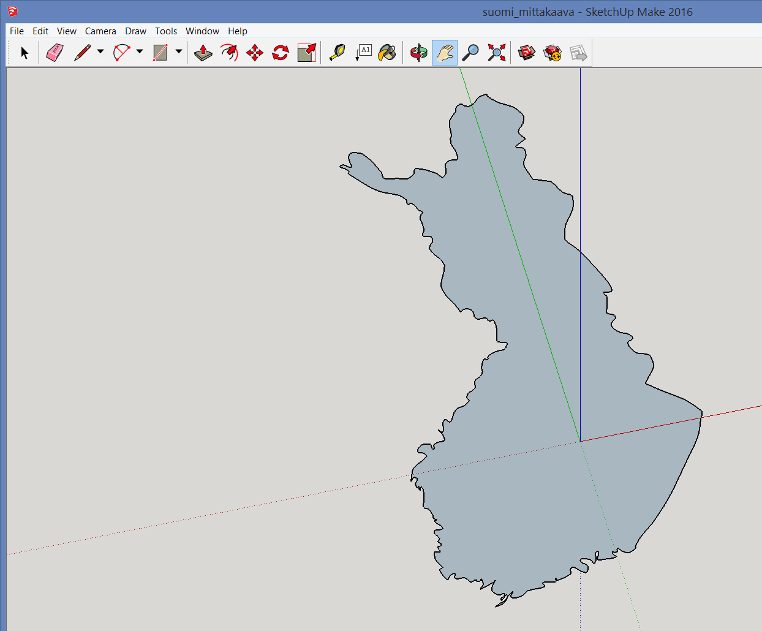Viewport: 762px width, 631px height.
Task: Expand the arc tool dropdown arrow
Action: pos(140,52)
